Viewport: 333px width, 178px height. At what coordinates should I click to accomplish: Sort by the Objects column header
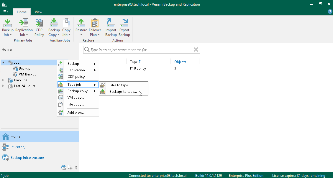point(180,62)
